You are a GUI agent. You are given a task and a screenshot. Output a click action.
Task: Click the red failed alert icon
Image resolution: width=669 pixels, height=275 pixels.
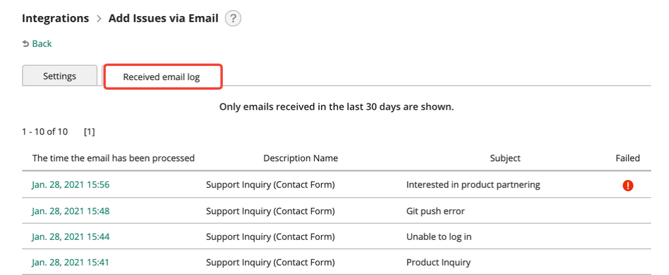click(x=627, y=185)
